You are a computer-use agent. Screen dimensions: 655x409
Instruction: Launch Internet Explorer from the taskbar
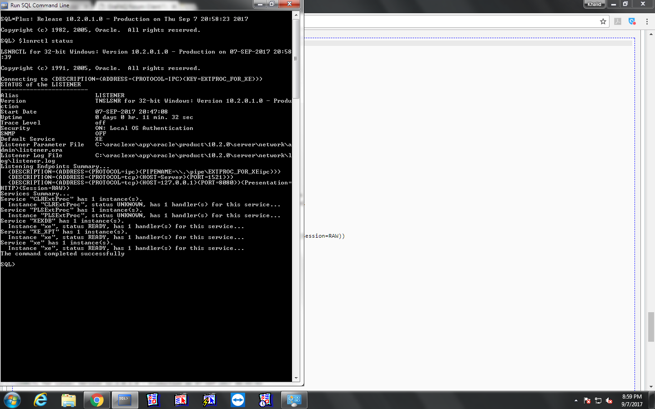[x=40, y=400]
